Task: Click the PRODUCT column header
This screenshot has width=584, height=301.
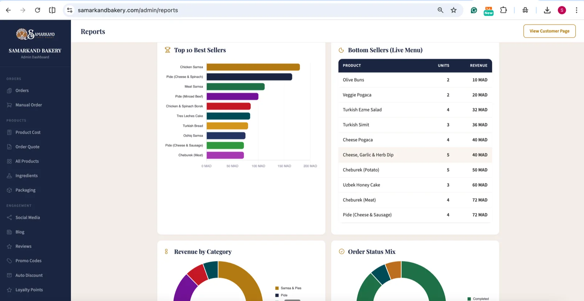Action: pyautogui.click(x=352, y=66)
